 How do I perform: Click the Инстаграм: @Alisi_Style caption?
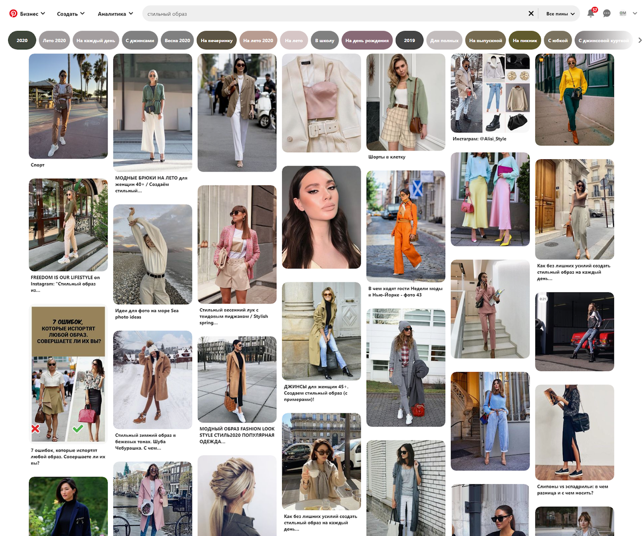[x=479, y=139]
